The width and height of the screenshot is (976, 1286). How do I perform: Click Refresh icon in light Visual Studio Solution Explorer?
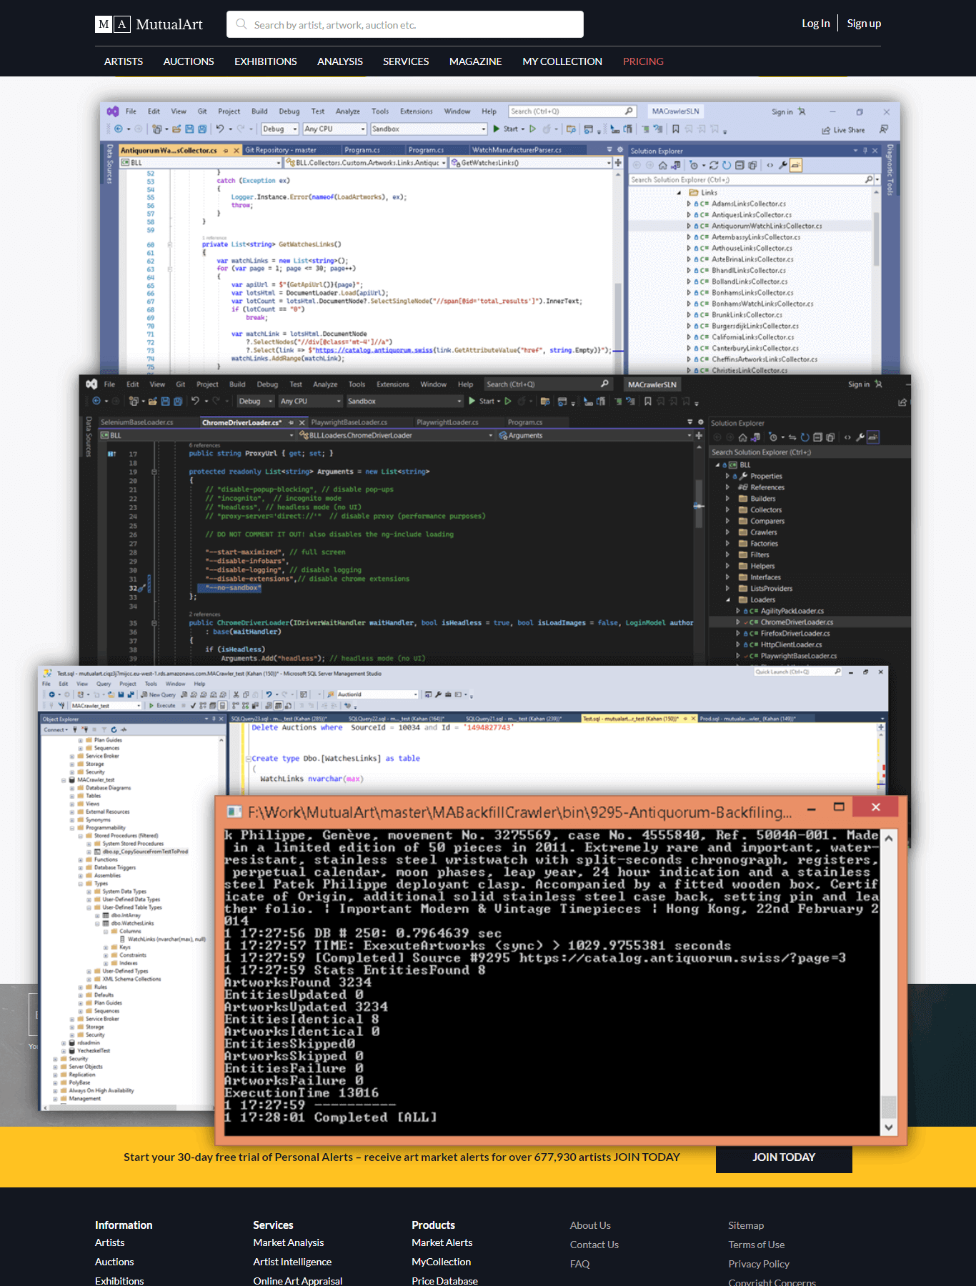727,165
